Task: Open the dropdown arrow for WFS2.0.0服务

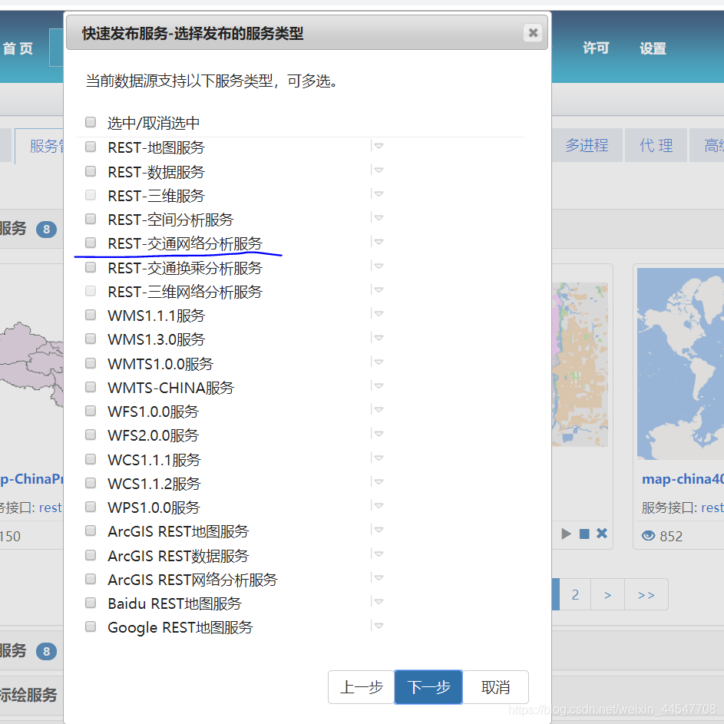Action: pos(379,434)
